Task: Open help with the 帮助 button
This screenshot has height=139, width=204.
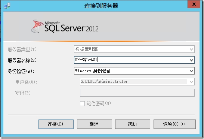Action: pos(133,124)
